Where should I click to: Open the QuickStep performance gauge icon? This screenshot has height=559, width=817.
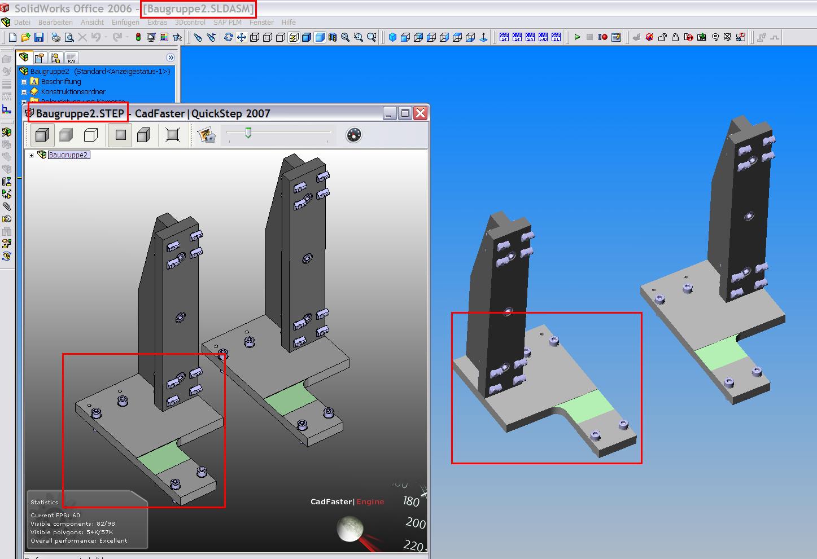[x=353, y=135]
